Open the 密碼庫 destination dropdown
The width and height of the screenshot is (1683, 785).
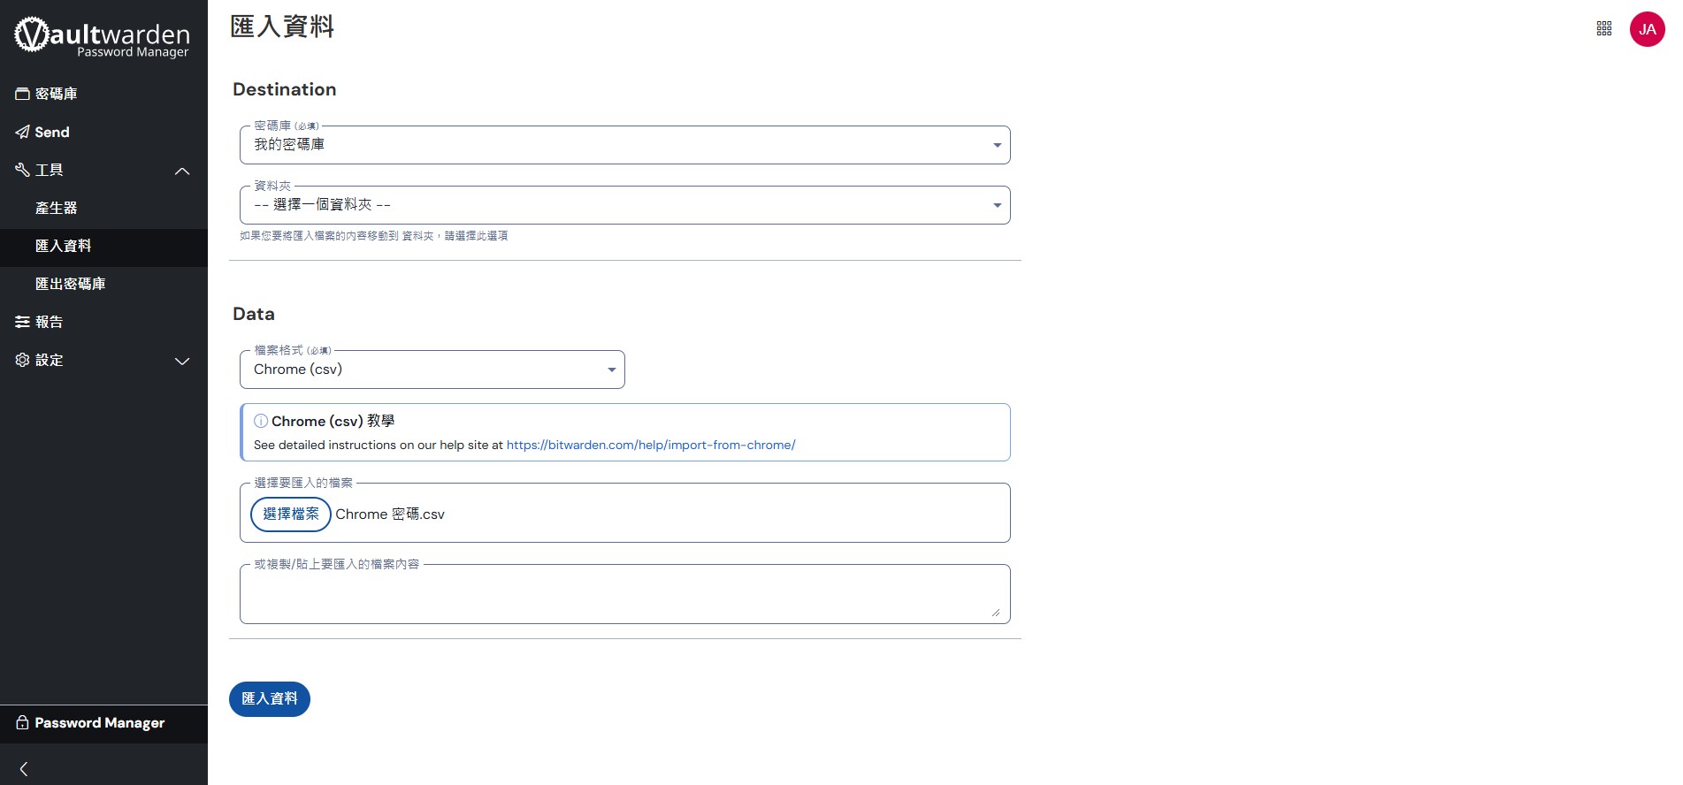click(624, 145)
